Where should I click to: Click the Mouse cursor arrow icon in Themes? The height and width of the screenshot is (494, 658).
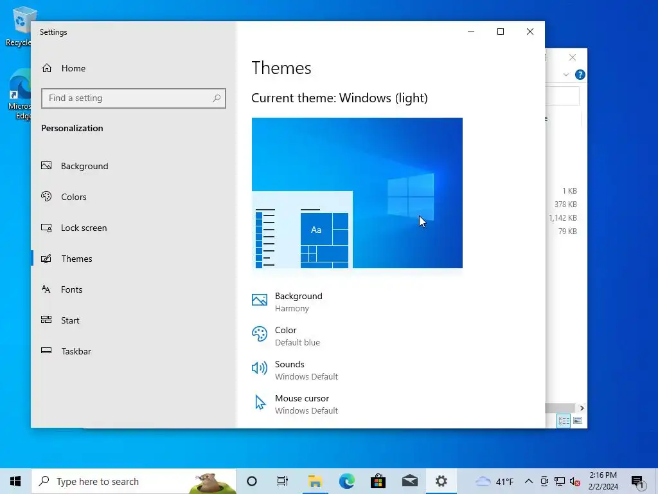260,403
